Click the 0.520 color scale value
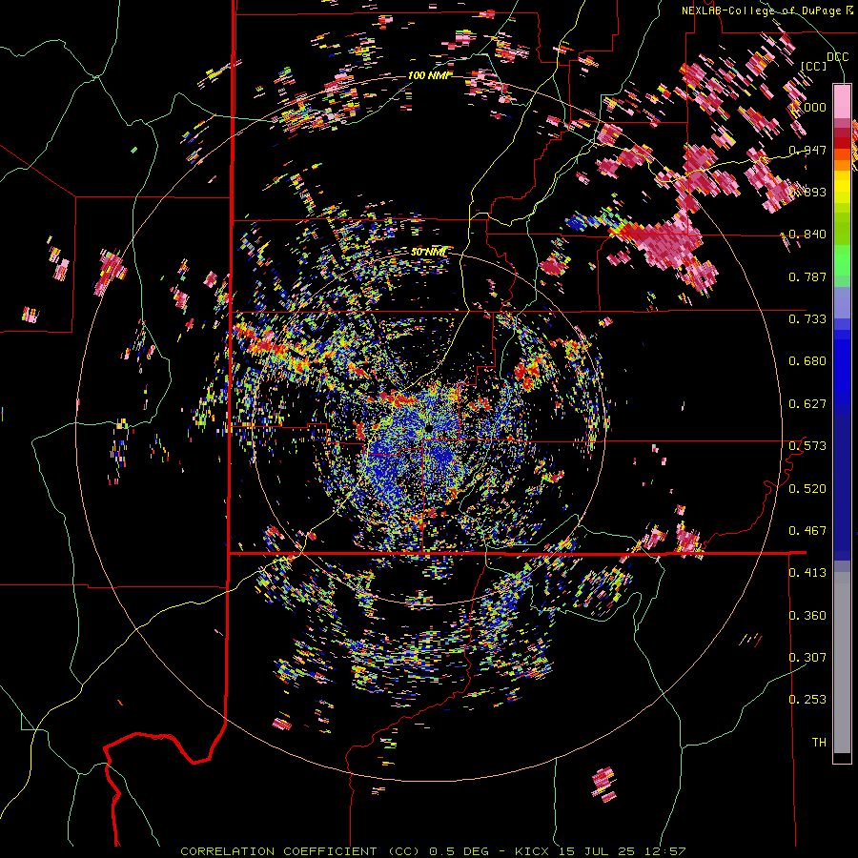 coord(807,489)
